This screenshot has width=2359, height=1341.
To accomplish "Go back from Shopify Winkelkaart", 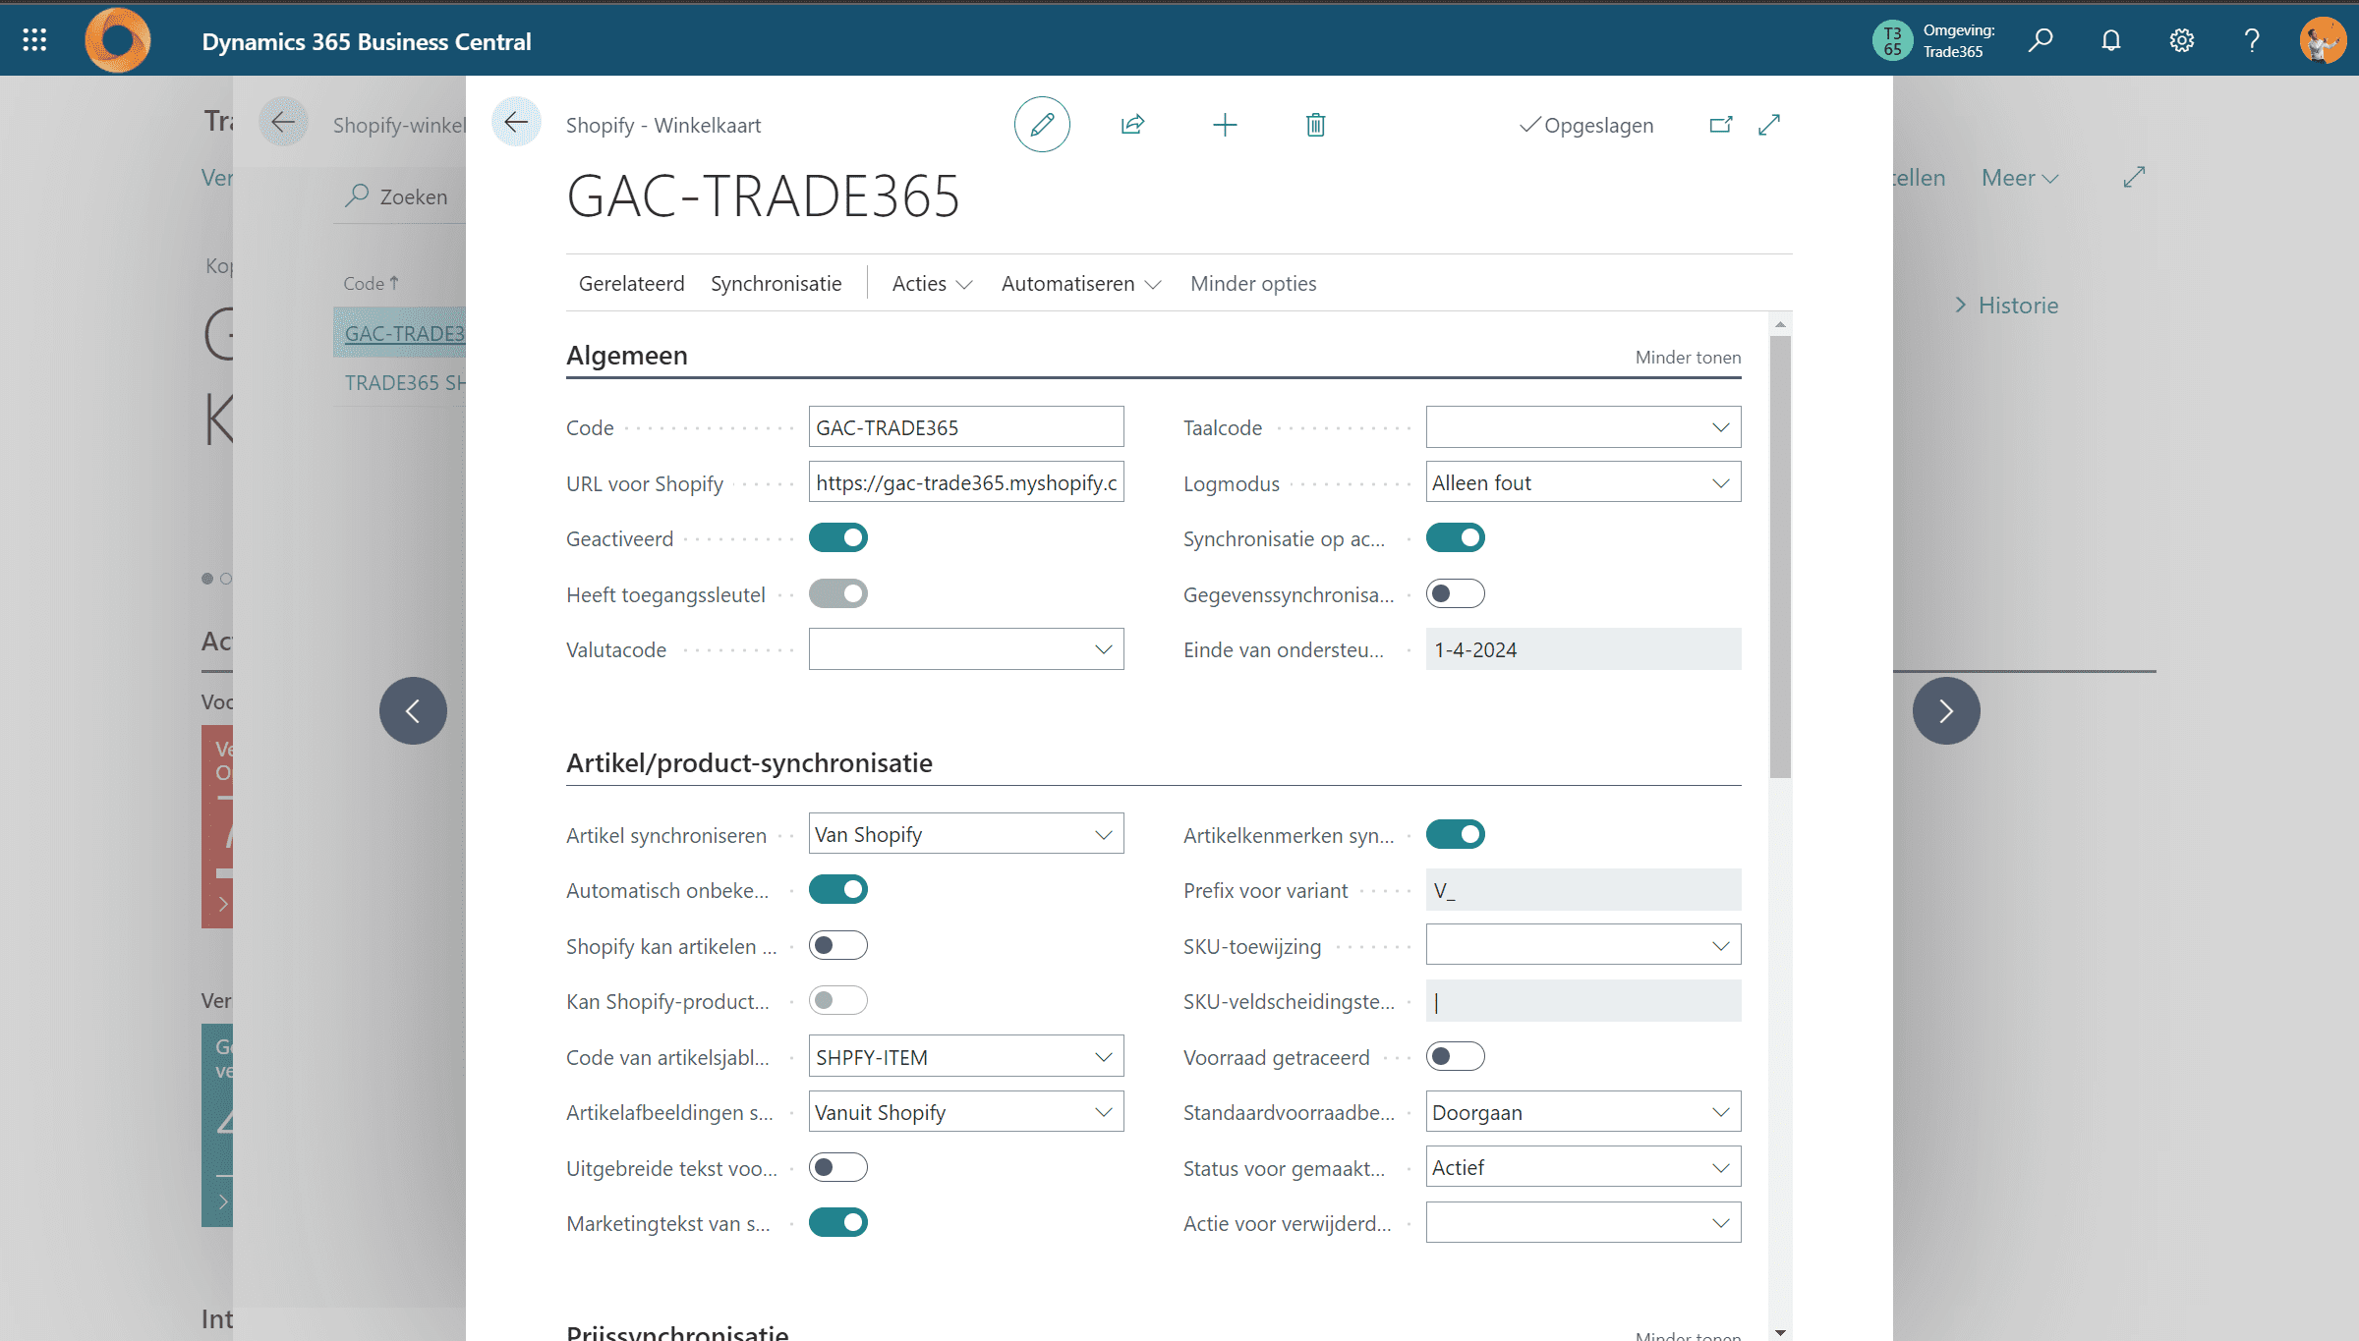I will coord(516,123).
